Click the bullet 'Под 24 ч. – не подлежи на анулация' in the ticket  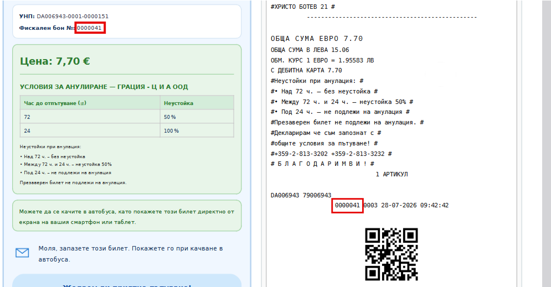pyautogui.click(x=65, y=173)
